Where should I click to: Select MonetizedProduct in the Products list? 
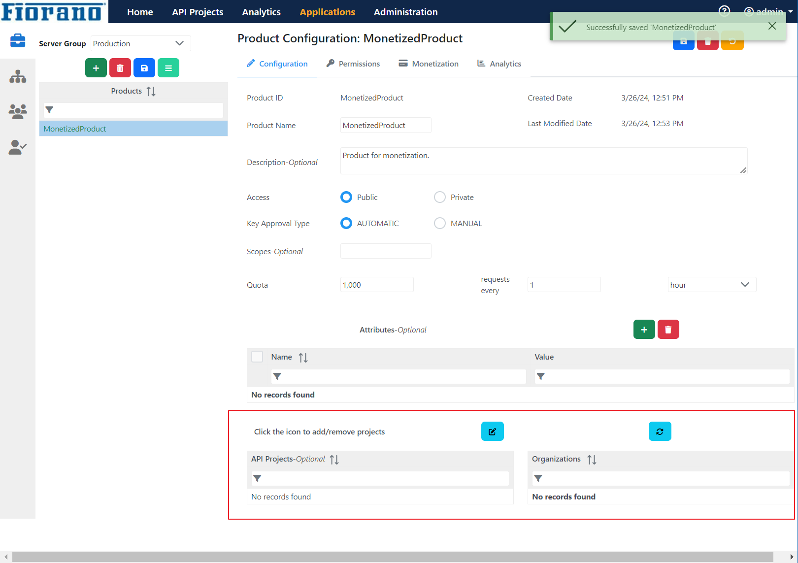[133, 129]
